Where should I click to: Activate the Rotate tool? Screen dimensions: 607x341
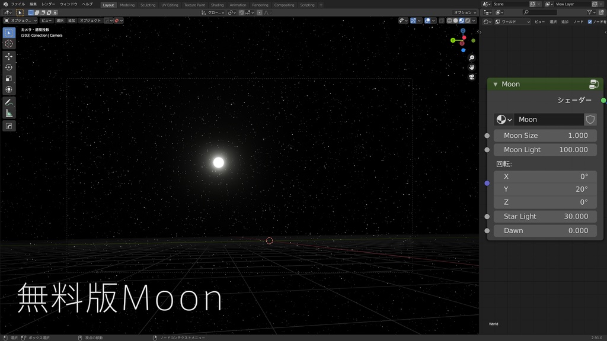click(8, 67)
